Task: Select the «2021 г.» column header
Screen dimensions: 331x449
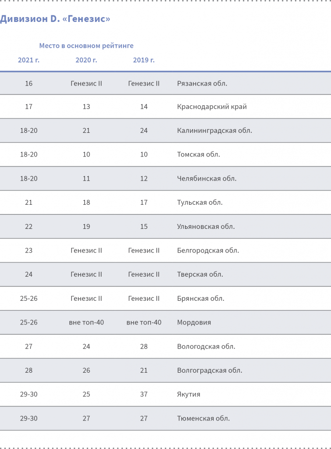Action: click(28, 60)
